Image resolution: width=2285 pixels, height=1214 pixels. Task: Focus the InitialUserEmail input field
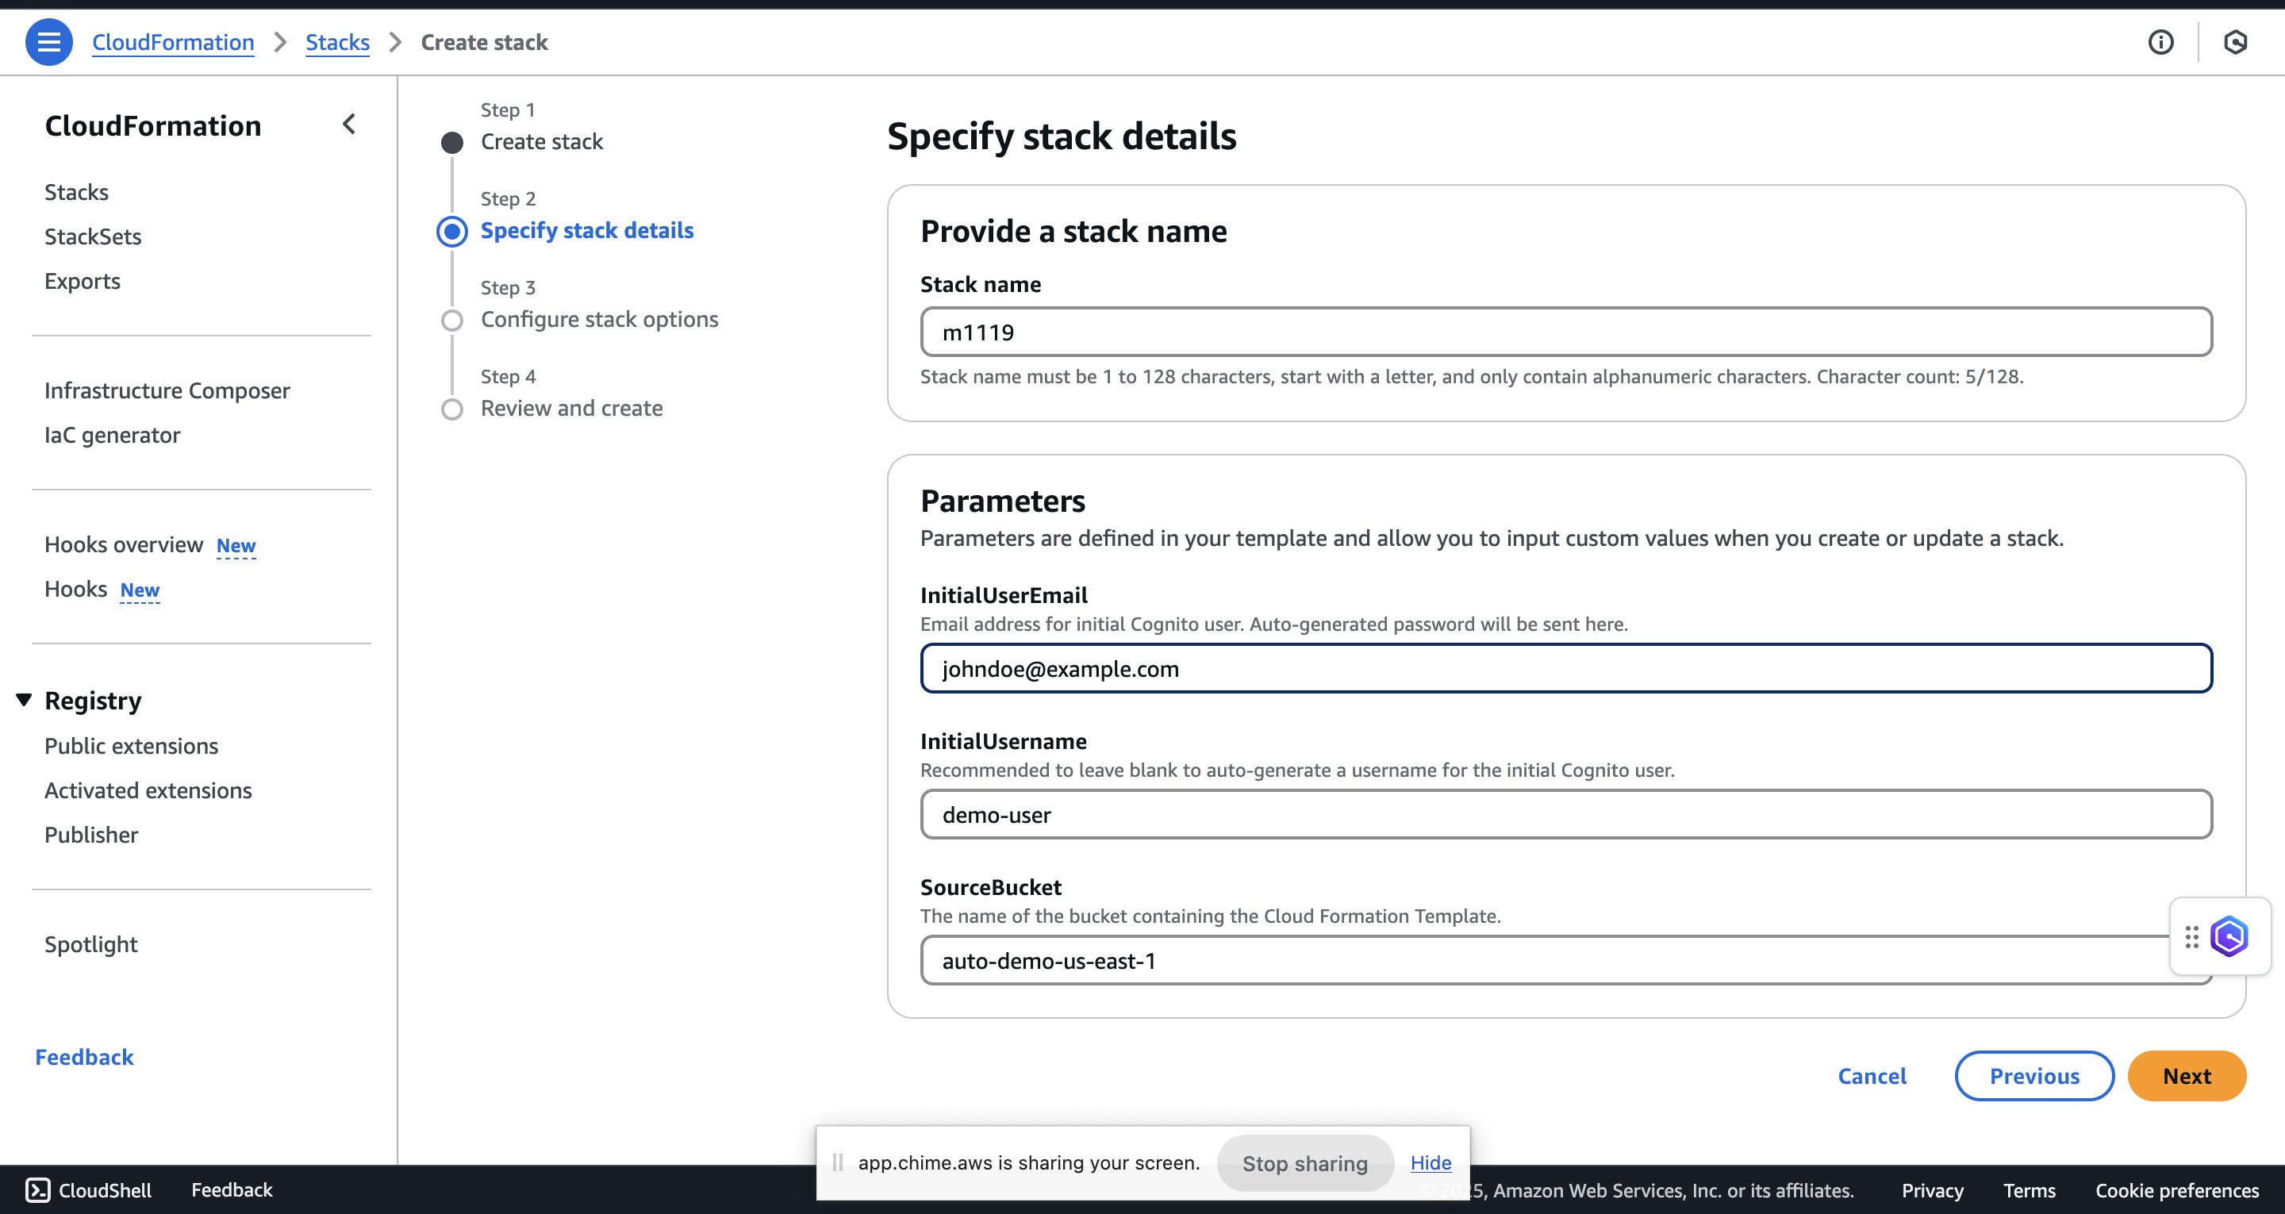[1566, 668]
